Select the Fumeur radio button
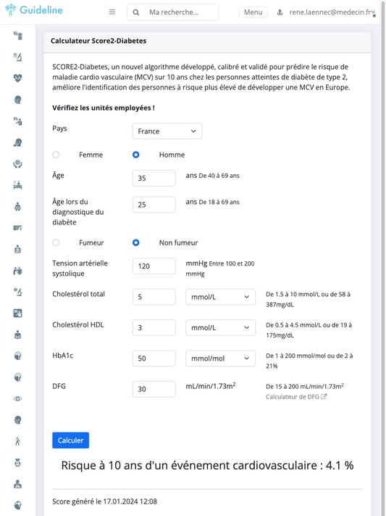 pos(56,242)
